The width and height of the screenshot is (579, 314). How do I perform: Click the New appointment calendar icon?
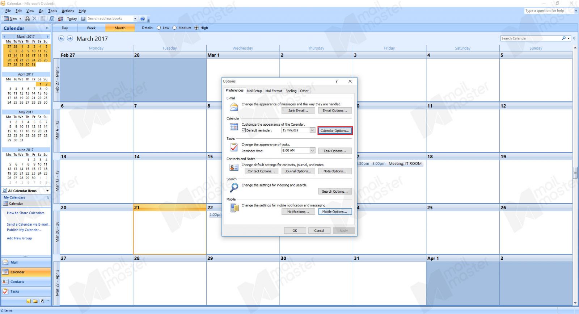[6, 18]
